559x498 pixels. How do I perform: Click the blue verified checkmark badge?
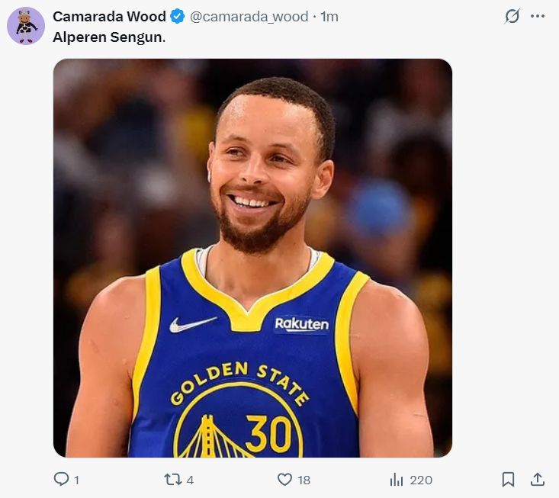(x=177, y=16)
